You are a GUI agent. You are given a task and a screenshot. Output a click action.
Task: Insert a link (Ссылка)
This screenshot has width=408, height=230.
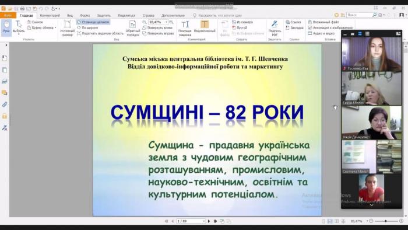[293, 22]
